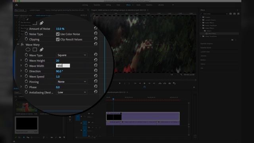Select the pen mask tool above Amount of Noise
Viewport: 254px width, 143px height.
pos(41,23)
